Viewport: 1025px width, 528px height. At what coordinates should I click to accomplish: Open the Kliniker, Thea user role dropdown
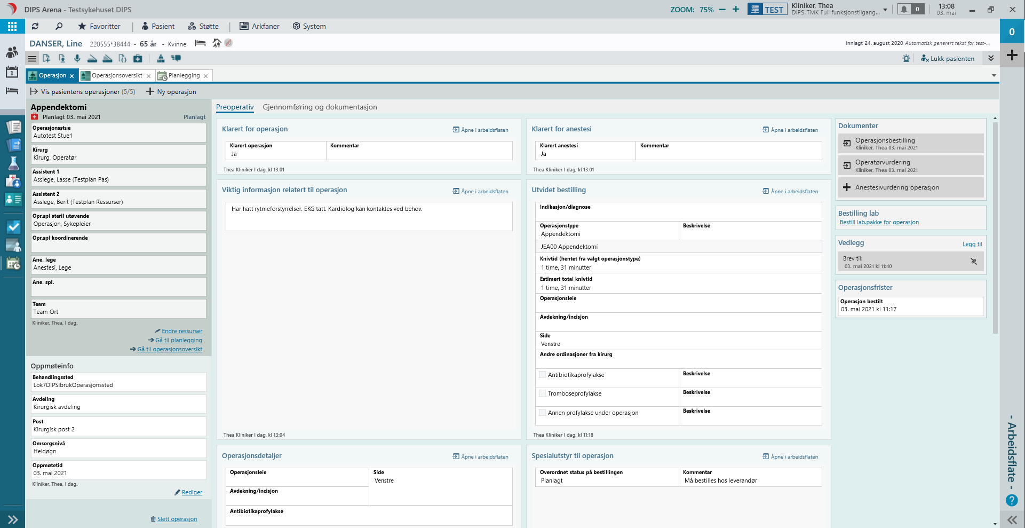click(885, 10)
